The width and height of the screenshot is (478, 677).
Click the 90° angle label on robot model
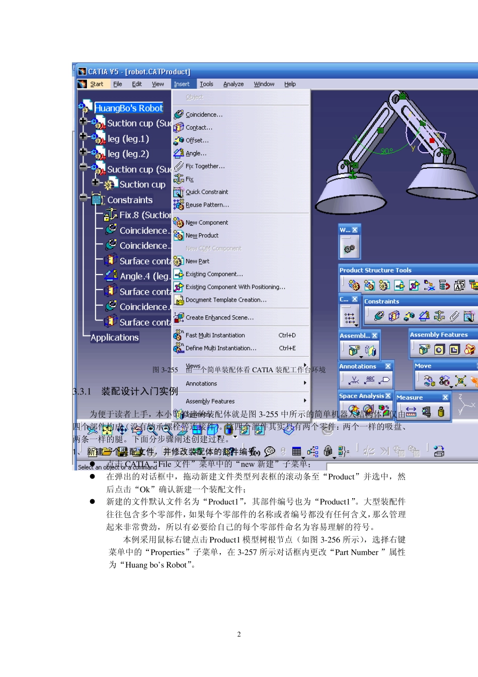tap(387, 151)
